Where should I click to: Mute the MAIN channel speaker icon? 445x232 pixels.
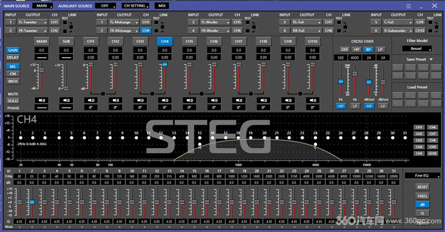click(42, 100)
